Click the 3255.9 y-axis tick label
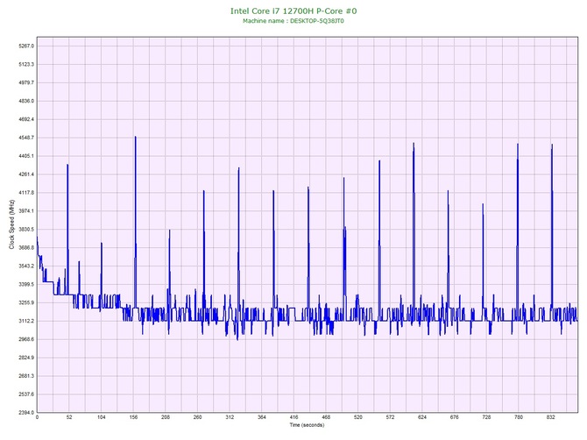Viewport: 587px width, 440px height. (26, 303)
